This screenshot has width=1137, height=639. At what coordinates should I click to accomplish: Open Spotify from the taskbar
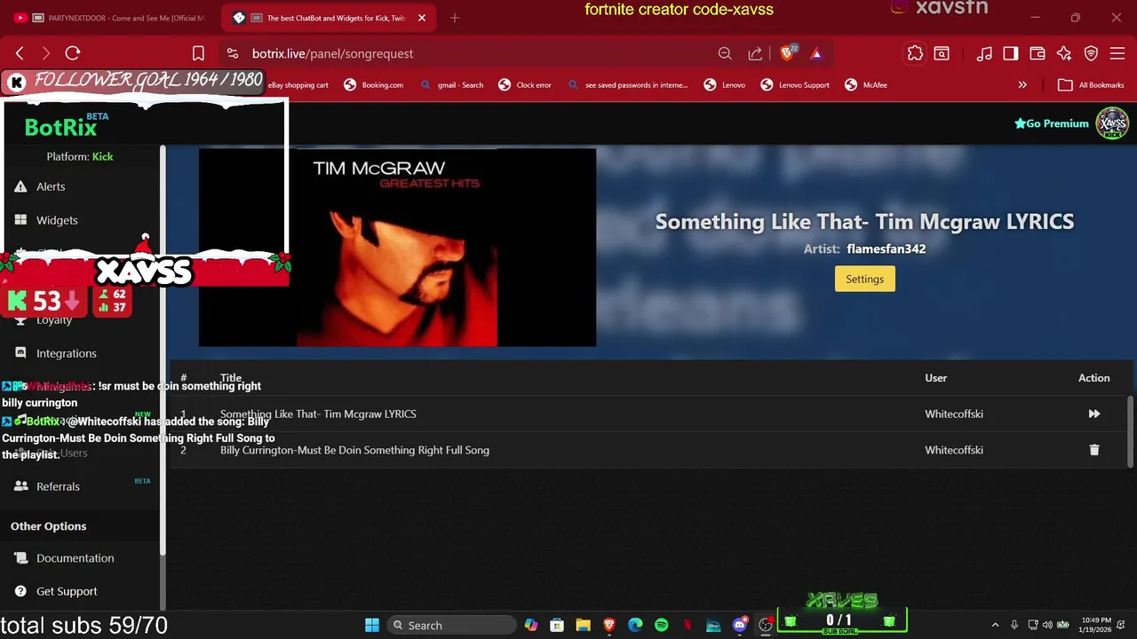tap(661, 625)
